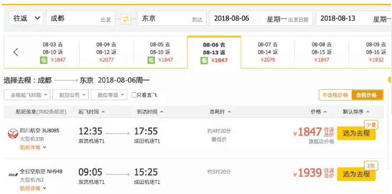Image resolution: width=392 pixels, height=194 pixels.
Task: Select the 08-08 to 08-15 date tab
Action: coord(322,52)
